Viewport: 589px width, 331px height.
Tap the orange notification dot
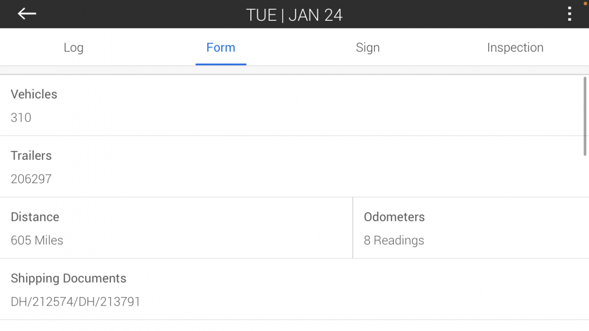pos(585,3)
